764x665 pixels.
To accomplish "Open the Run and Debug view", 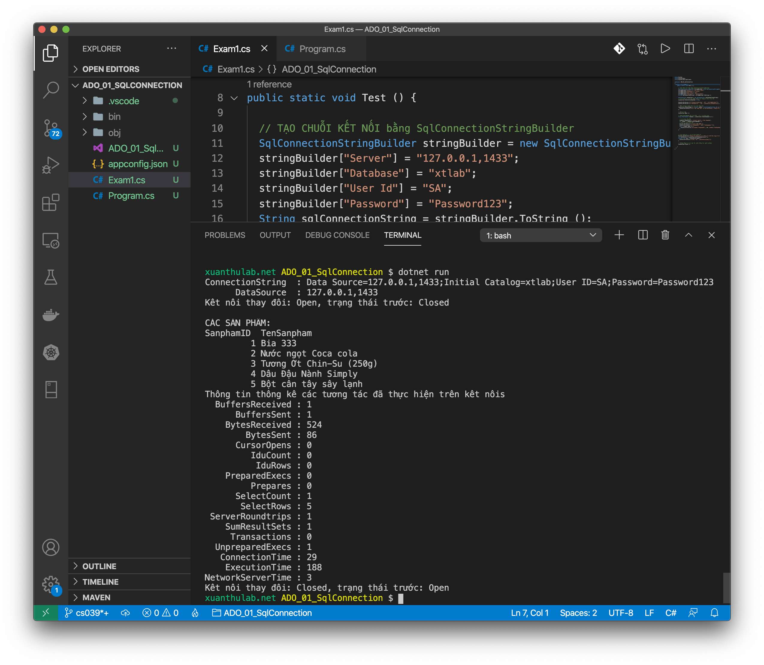I will click(x=51, y=165).
